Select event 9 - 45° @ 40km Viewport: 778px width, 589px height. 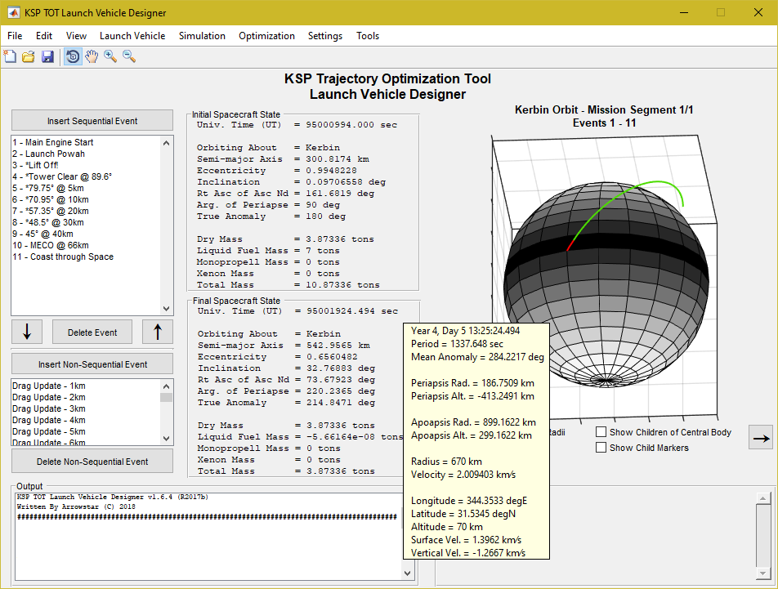point(86,234)
